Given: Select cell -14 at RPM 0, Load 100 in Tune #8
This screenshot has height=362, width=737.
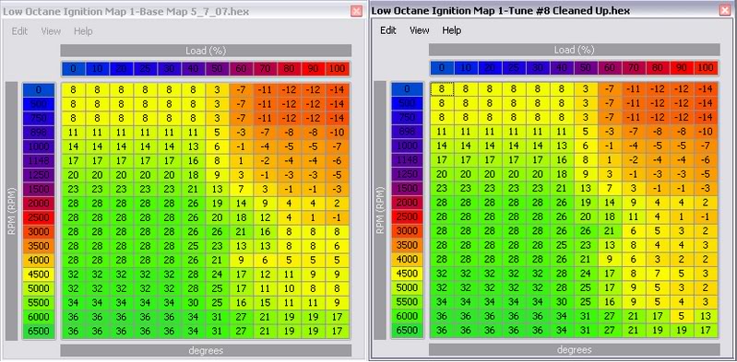Looking at the screenshot, I should pos(706,89).
